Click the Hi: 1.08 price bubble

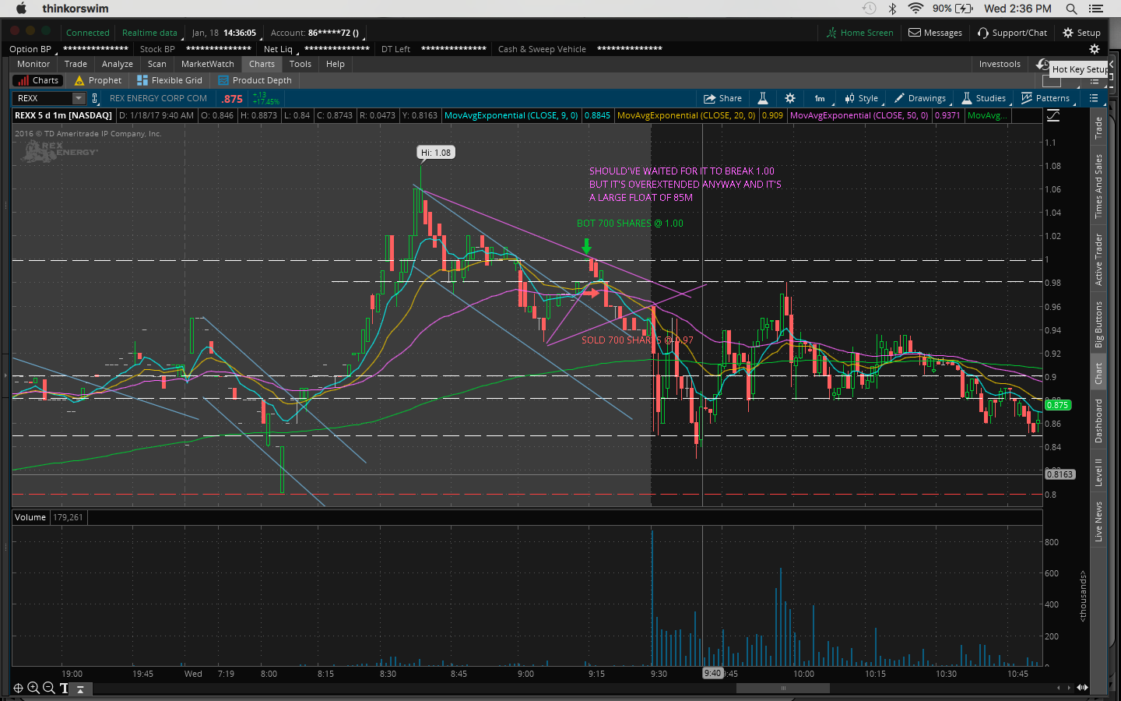436,153
